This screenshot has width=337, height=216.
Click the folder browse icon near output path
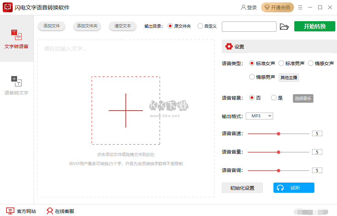[x=285, y=26]
